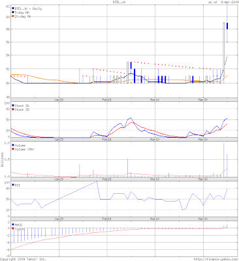Image resolution: width=239 pixels, height=261 pixels.
Task: Click the 1.0 volume axis label
Action: (7, 143)
